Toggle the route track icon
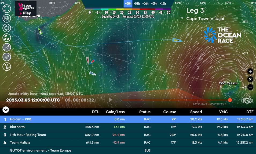The height and width of the screenshot is (154, 256). click(x=7, y=47)
